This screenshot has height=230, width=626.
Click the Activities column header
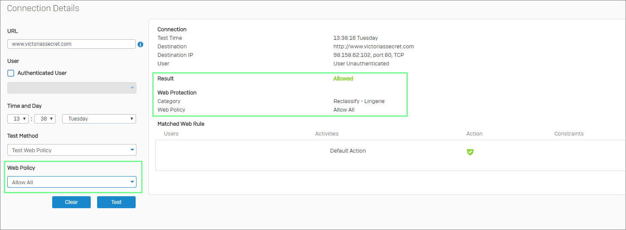click(327, 134)
